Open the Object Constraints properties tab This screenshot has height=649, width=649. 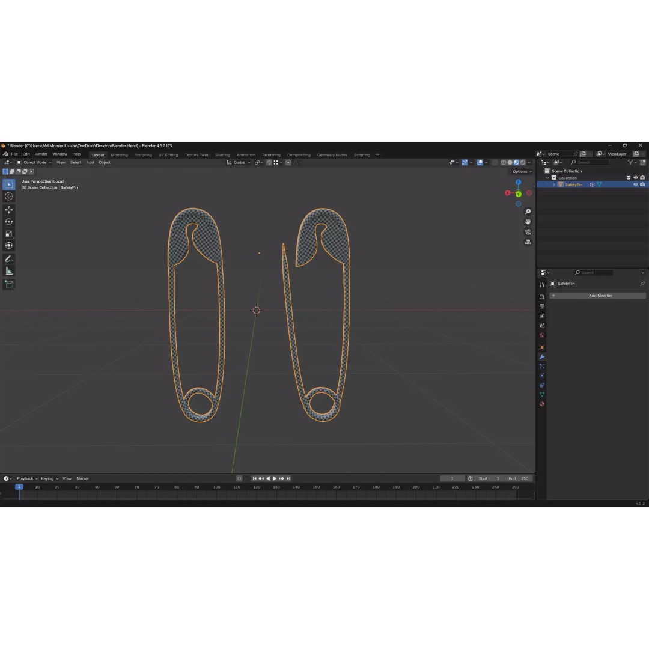click(542, 385)
